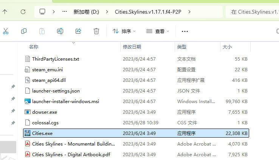Open the 排序 sort dropdown

tap(124, 31)
